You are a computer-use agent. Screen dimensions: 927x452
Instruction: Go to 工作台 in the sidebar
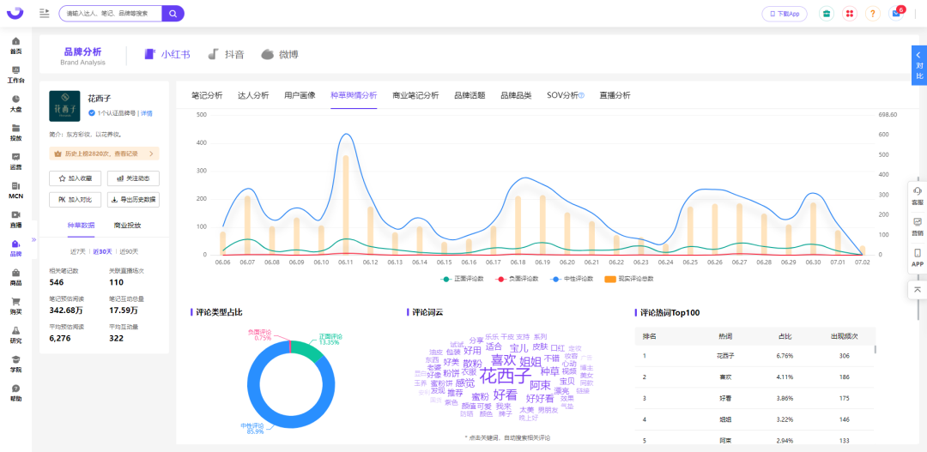(x=16, y=75)
